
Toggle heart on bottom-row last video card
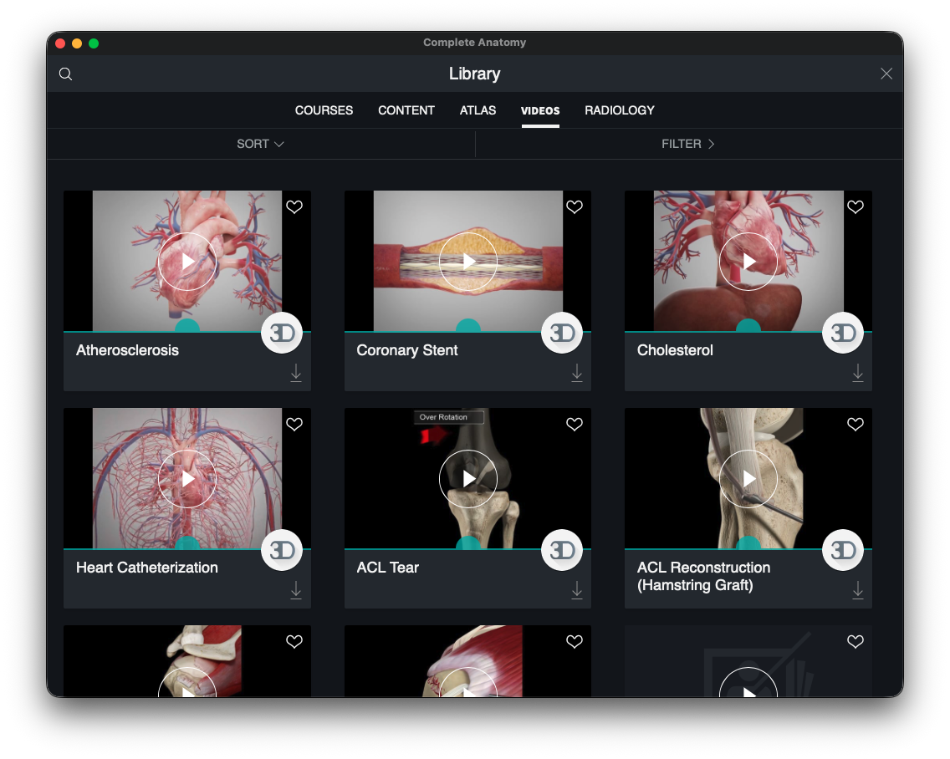(856, 641)
